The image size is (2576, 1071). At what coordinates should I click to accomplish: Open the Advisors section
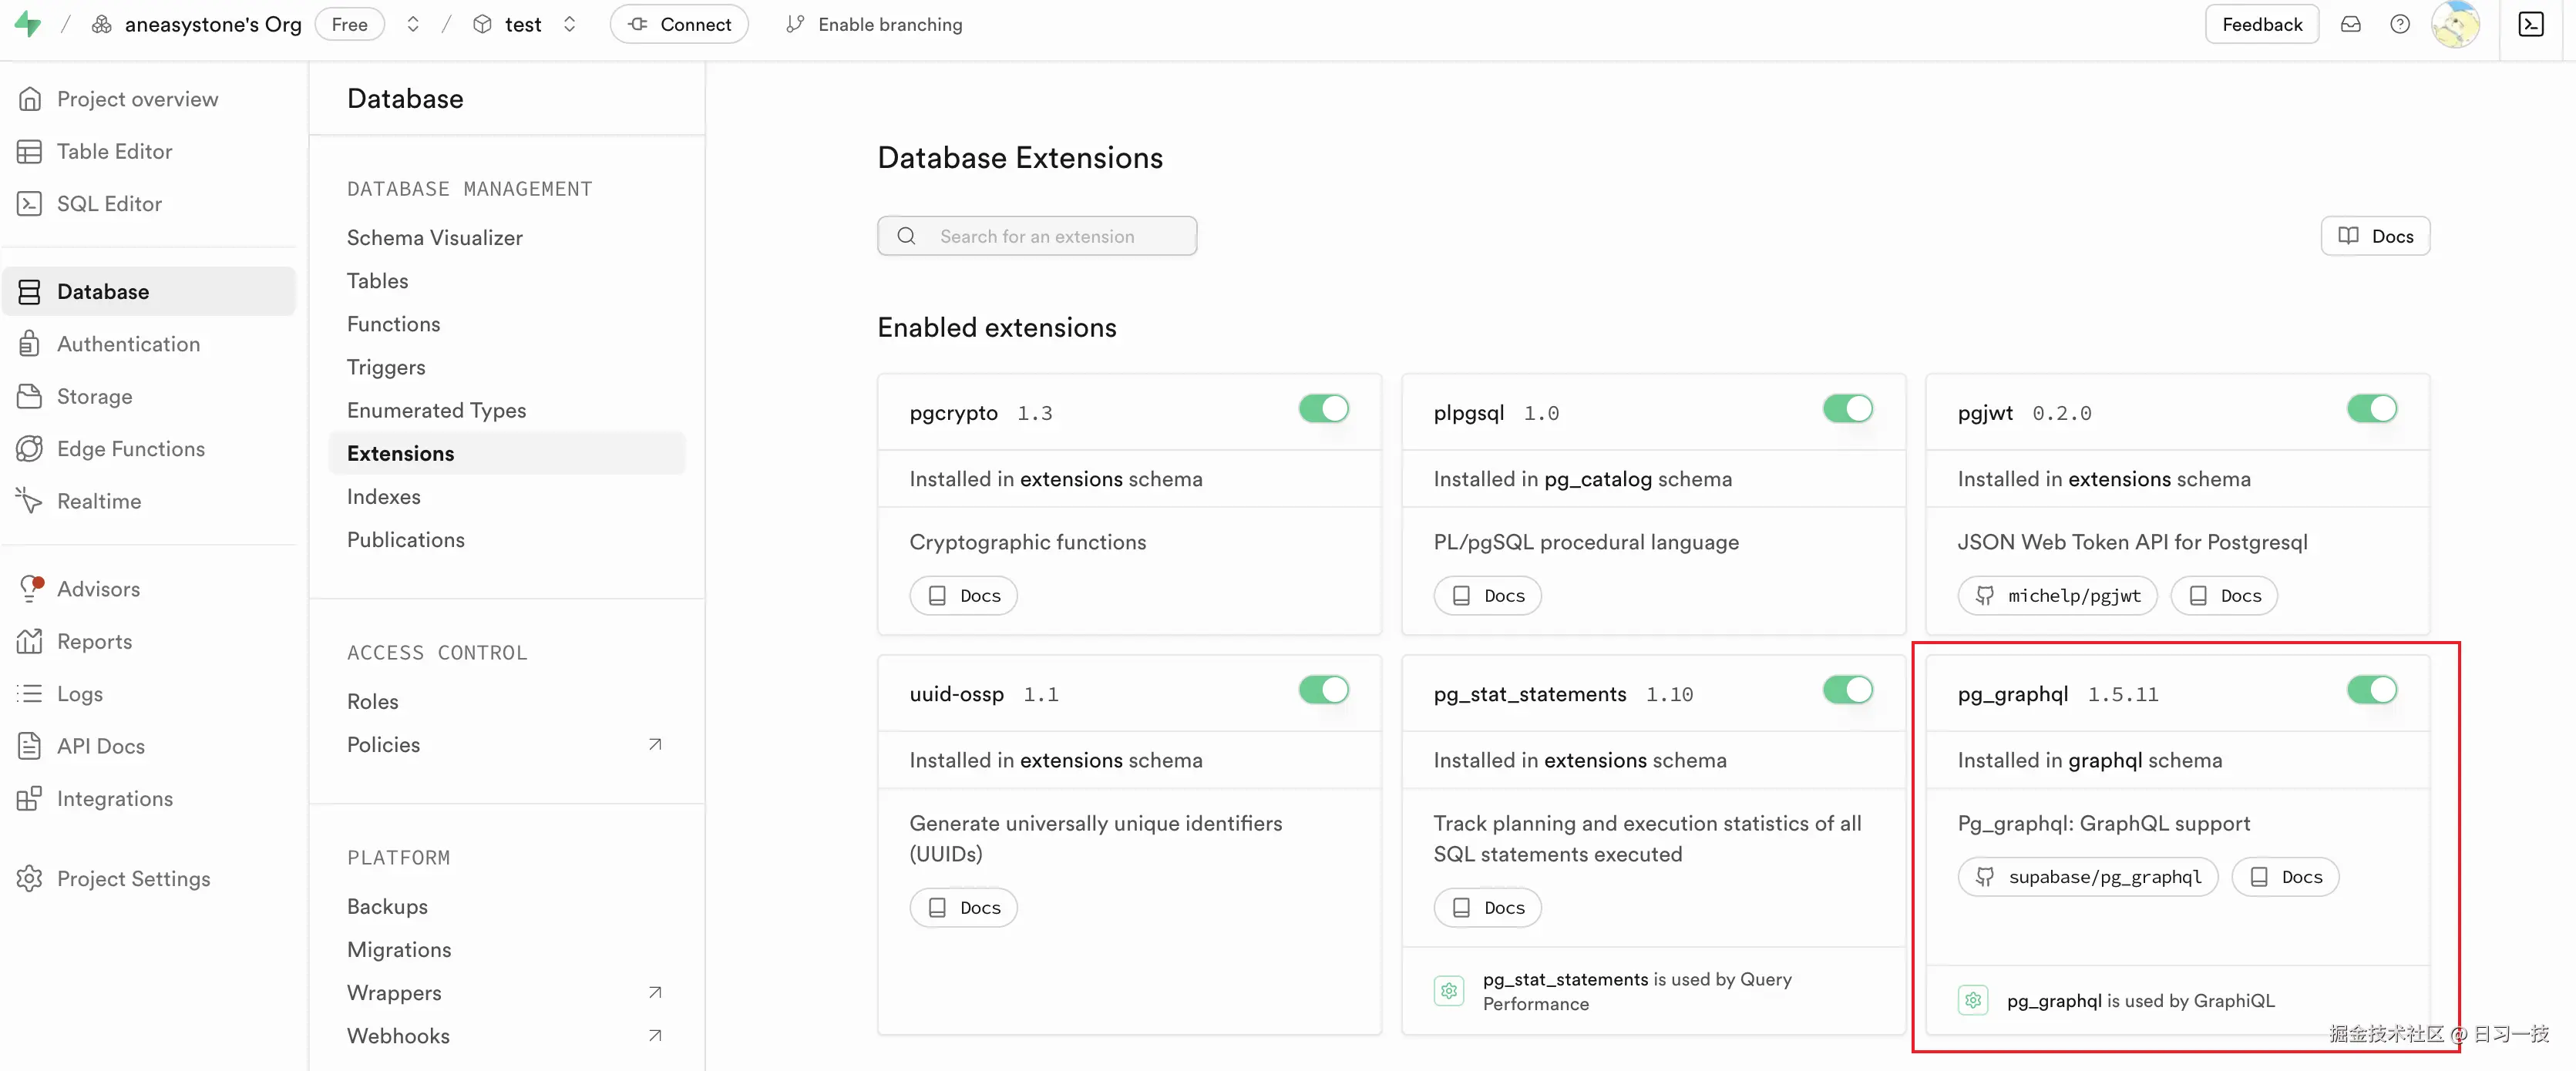click(x=99, y=589)
